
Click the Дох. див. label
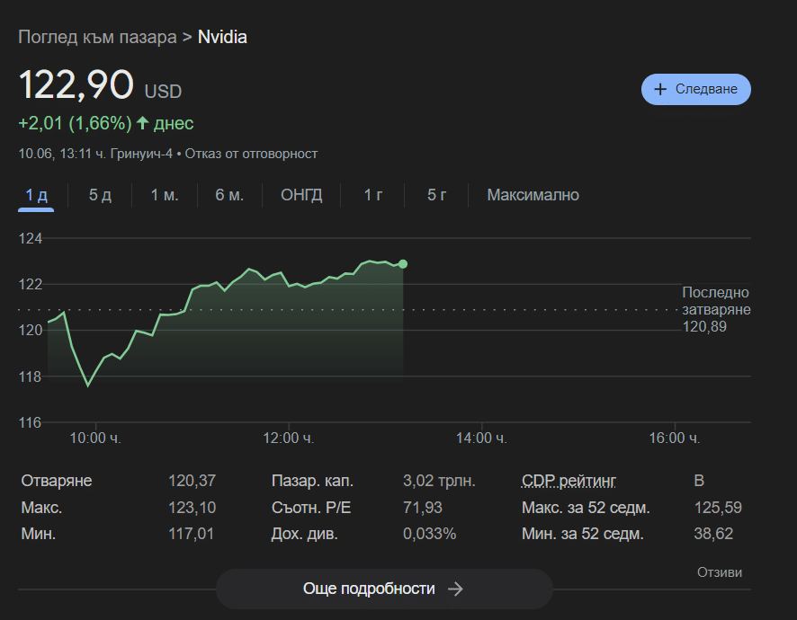pyautogui.click(x=304, y=534)
